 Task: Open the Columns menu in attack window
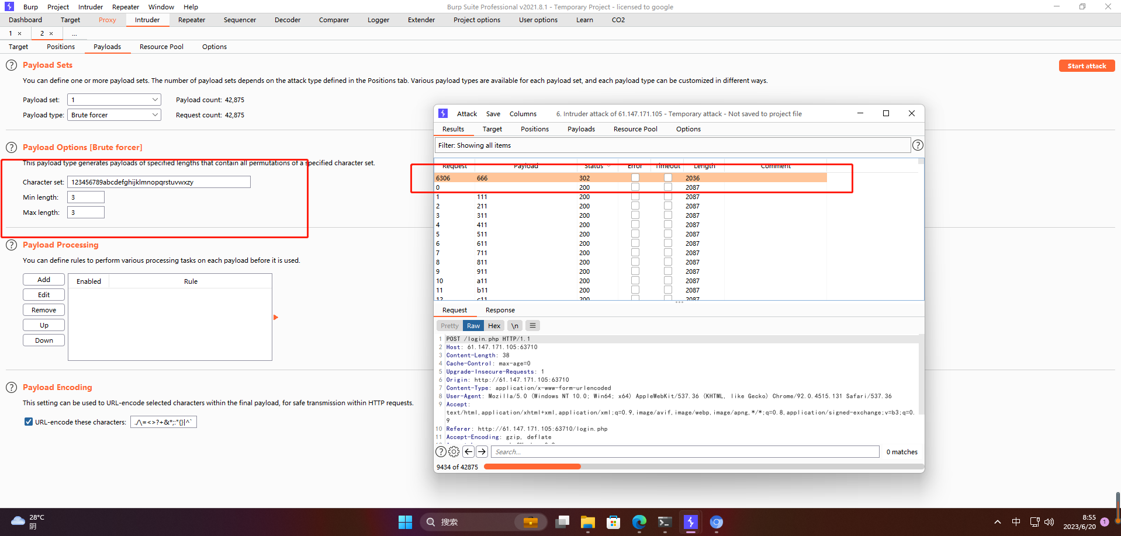(x=523, y=114)
